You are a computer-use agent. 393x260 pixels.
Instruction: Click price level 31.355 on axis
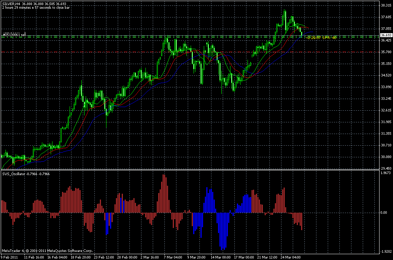point(386,134)
